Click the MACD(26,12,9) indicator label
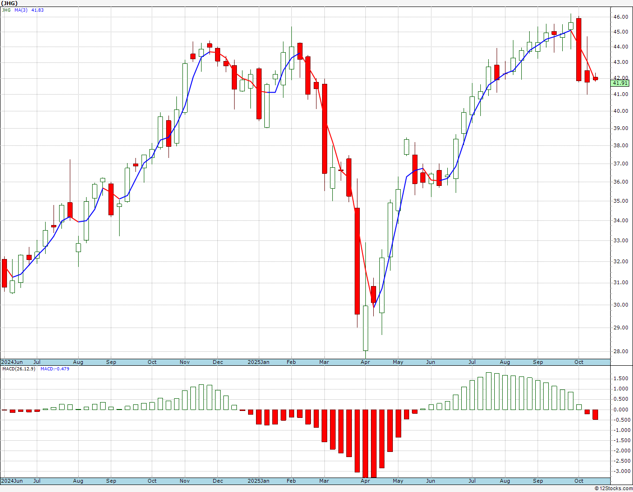The image size is (633, 492). pos(19,369)
